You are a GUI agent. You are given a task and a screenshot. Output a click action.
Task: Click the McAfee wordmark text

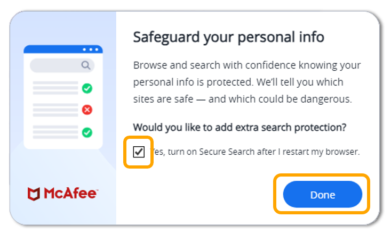[70, 194]
